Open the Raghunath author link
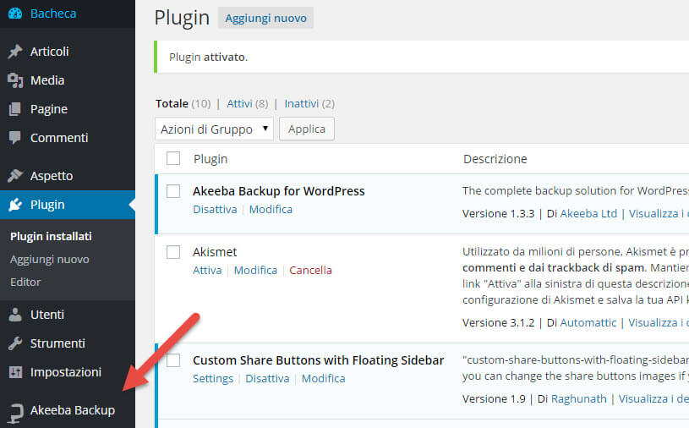Screen dimensions: 689x428 coord(579,398)
